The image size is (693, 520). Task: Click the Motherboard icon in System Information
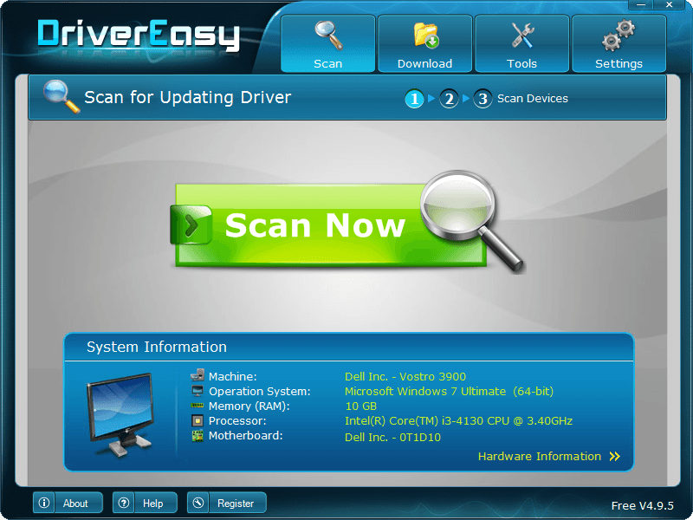[197, 436]
